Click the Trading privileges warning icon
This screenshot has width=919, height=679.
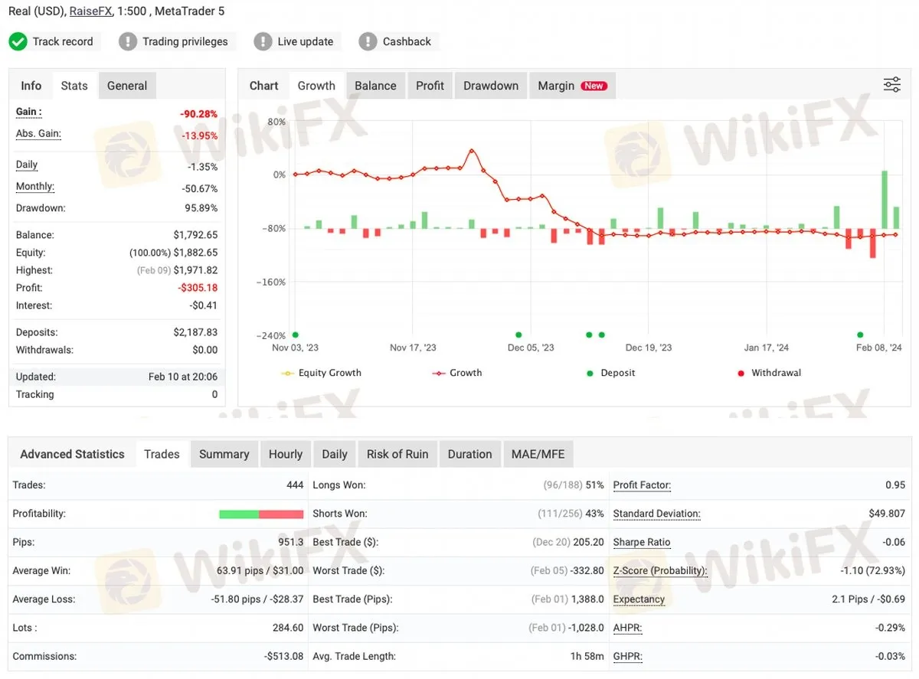point(128,41)
